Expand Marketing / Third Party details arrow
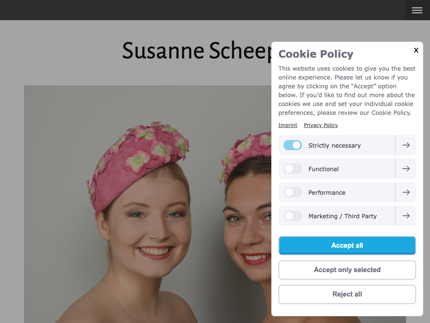This screenshot has width=430, height=323. [406, 216]
